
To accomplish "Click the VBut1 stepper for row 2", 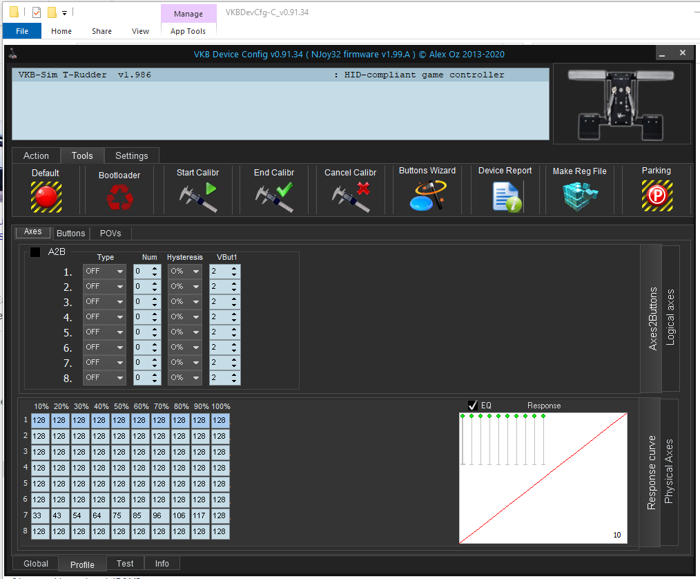I will (234, 286).
